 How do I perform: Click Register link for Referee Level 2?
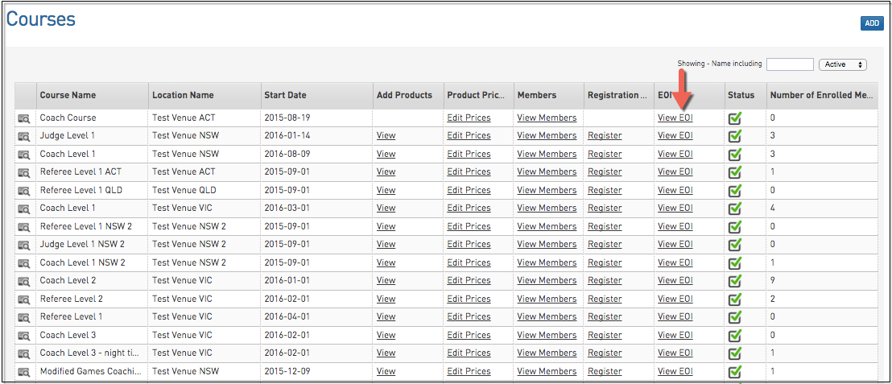(605, 299)
